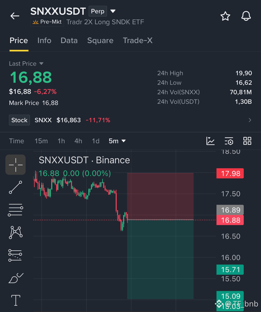Click the green take-profit zone on chart
Screen dimensions: 261x312
click(160, 259)
